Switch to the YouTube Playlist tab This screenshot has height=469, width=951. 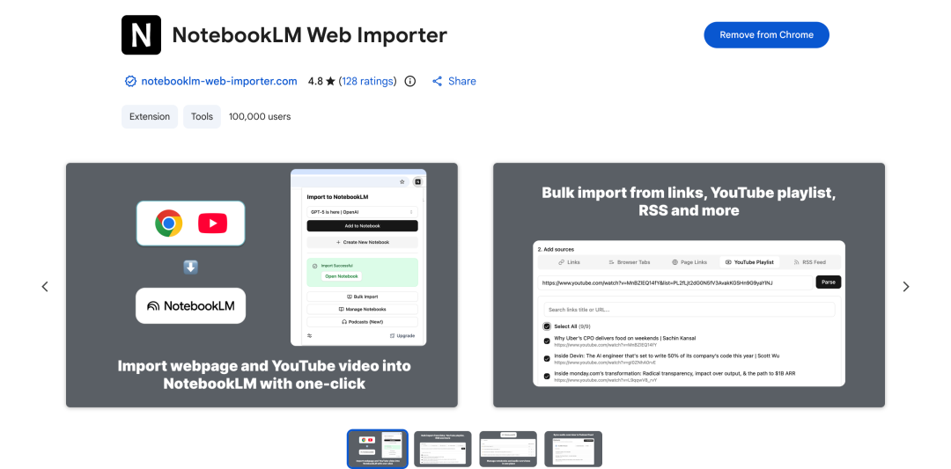coord(749,262)
